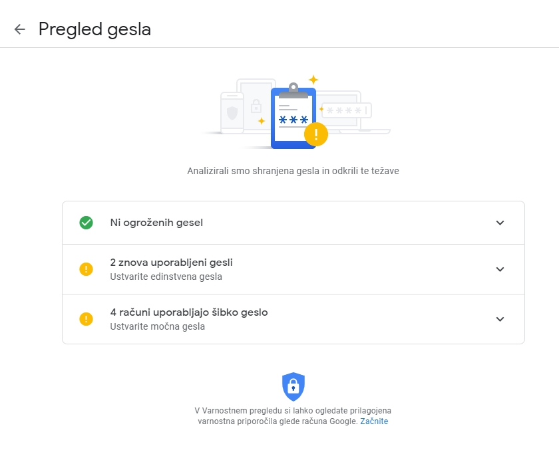Viewport: 559px width, 456px height.
Task: Click the laptop password field illustration
Action: (347, 110)
